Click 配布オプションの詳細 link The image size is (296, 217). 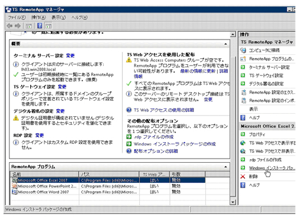[x=156, y=151]
